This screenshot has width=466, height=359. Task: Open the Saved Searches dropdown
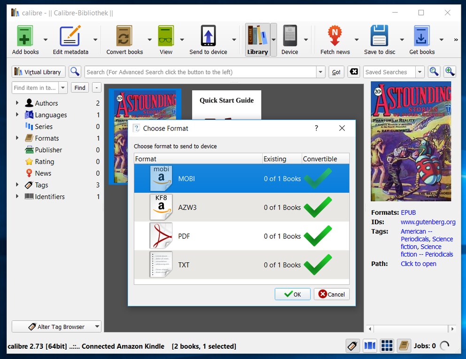coord(419,72)
